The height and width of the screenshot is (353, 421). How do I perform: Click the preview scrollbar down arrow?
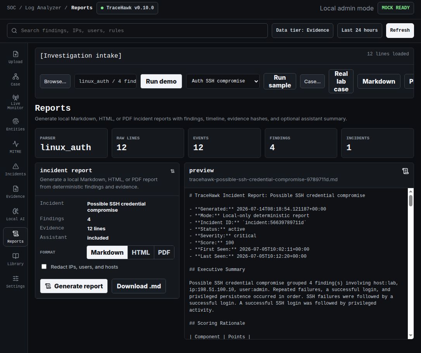411,336
